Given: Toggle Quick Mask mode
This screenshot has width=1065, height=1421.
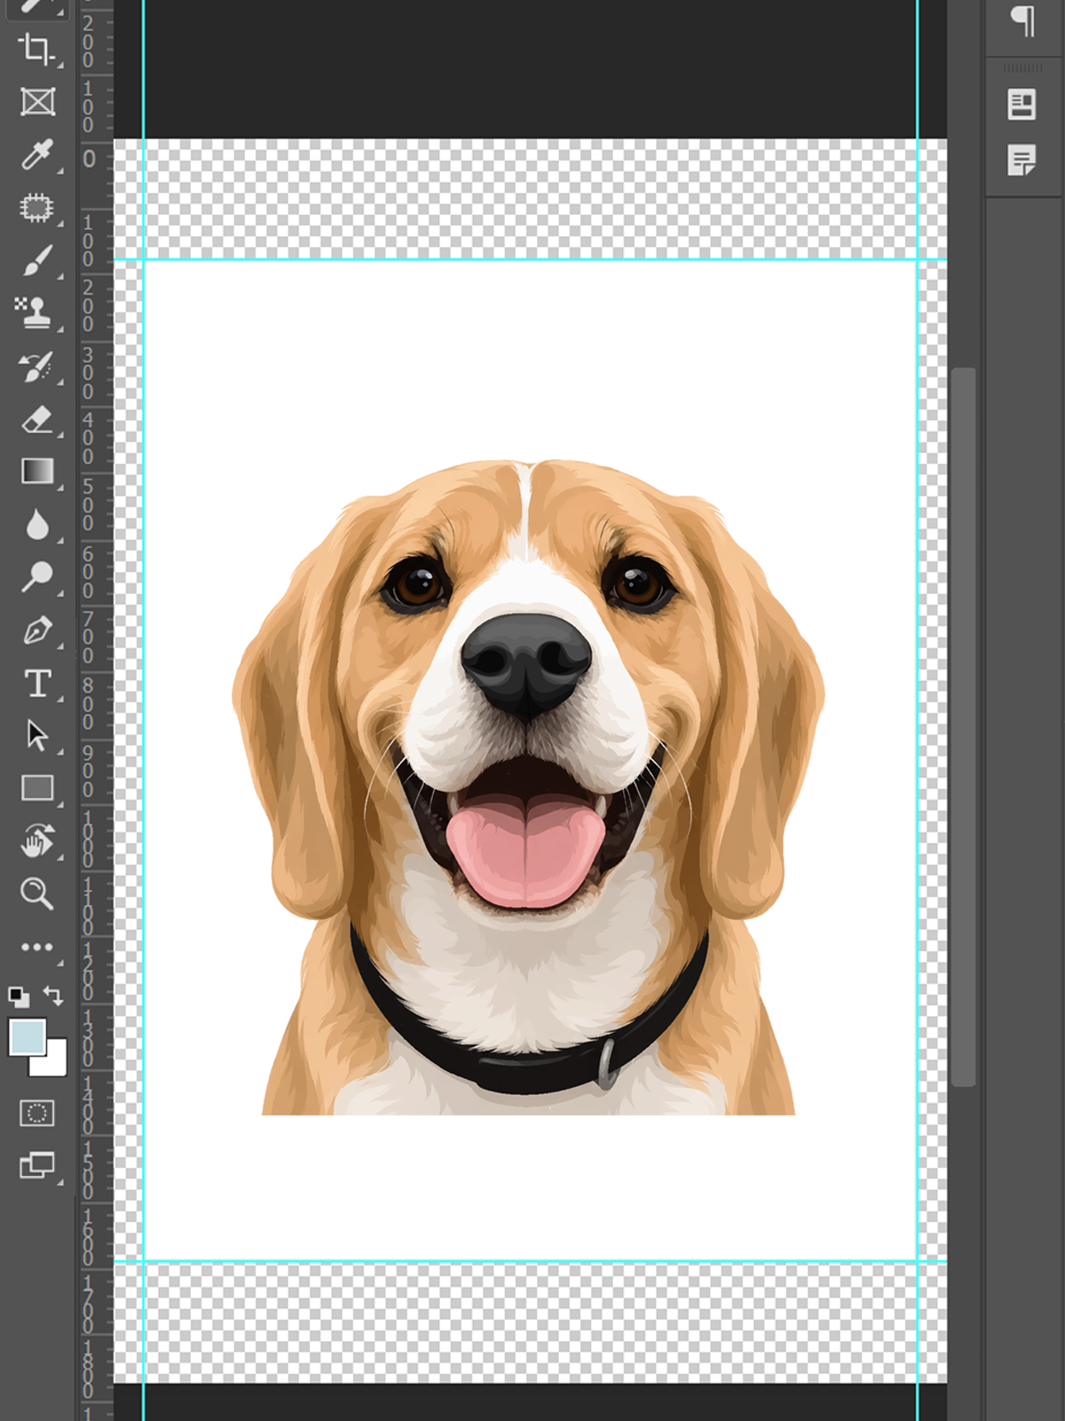Looking at the screenshot, I should point(37,1113).
